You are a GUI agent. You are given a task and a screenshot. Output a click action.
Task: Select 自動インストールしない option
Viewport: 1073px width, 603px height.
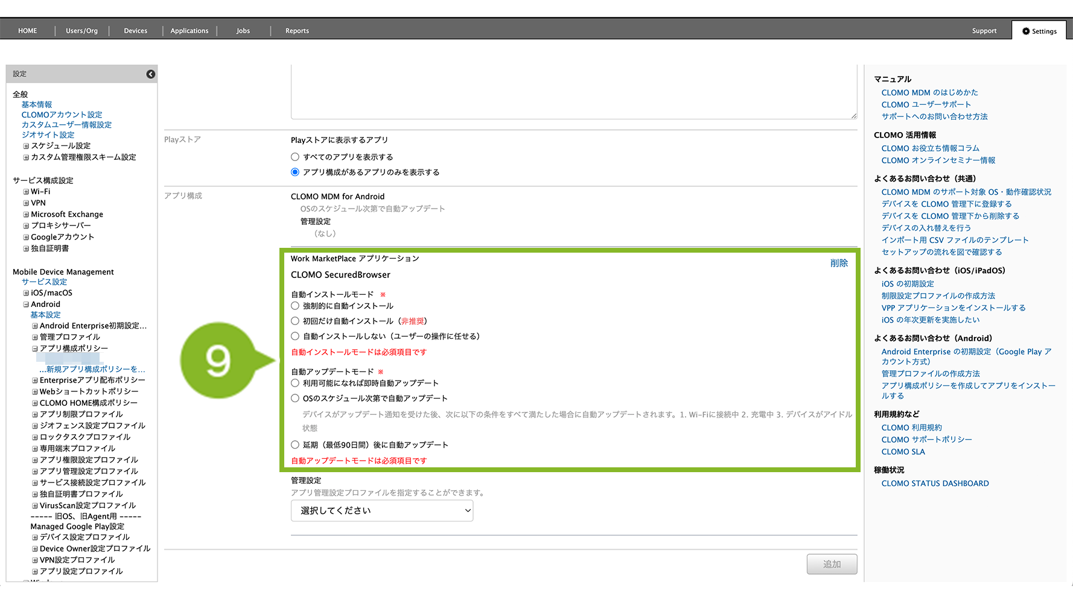(295, 336)
